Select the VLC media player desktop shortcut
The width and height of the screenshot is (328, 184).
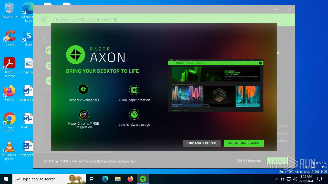[9, 150]
